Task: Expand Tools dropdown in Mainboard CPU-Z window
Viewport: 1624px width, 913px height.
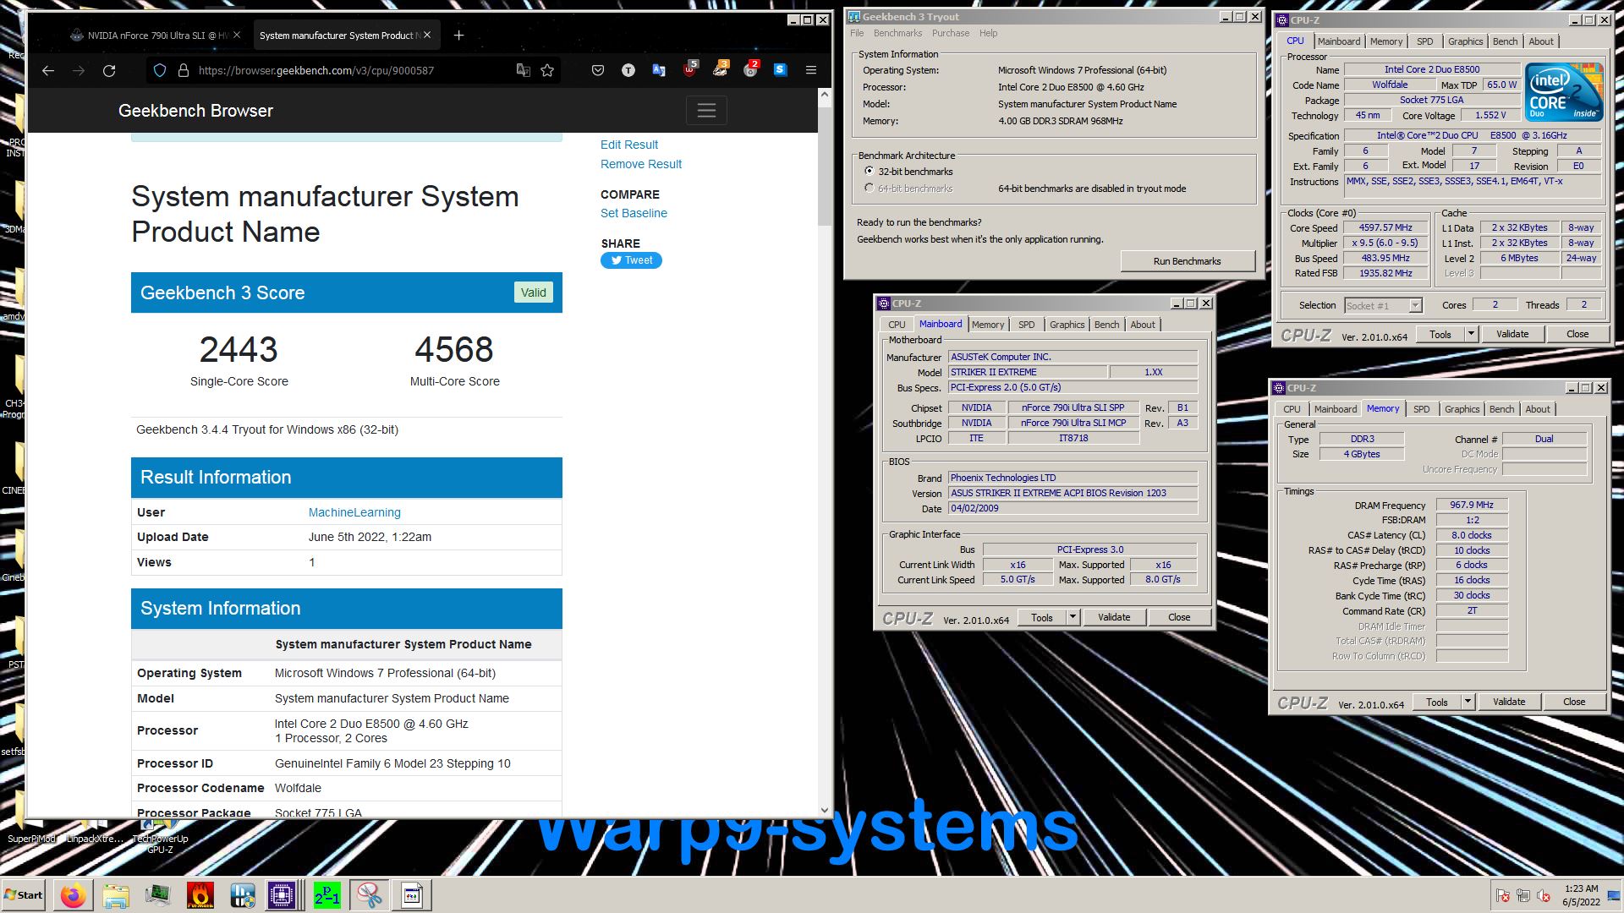Action: point(1073,618)
